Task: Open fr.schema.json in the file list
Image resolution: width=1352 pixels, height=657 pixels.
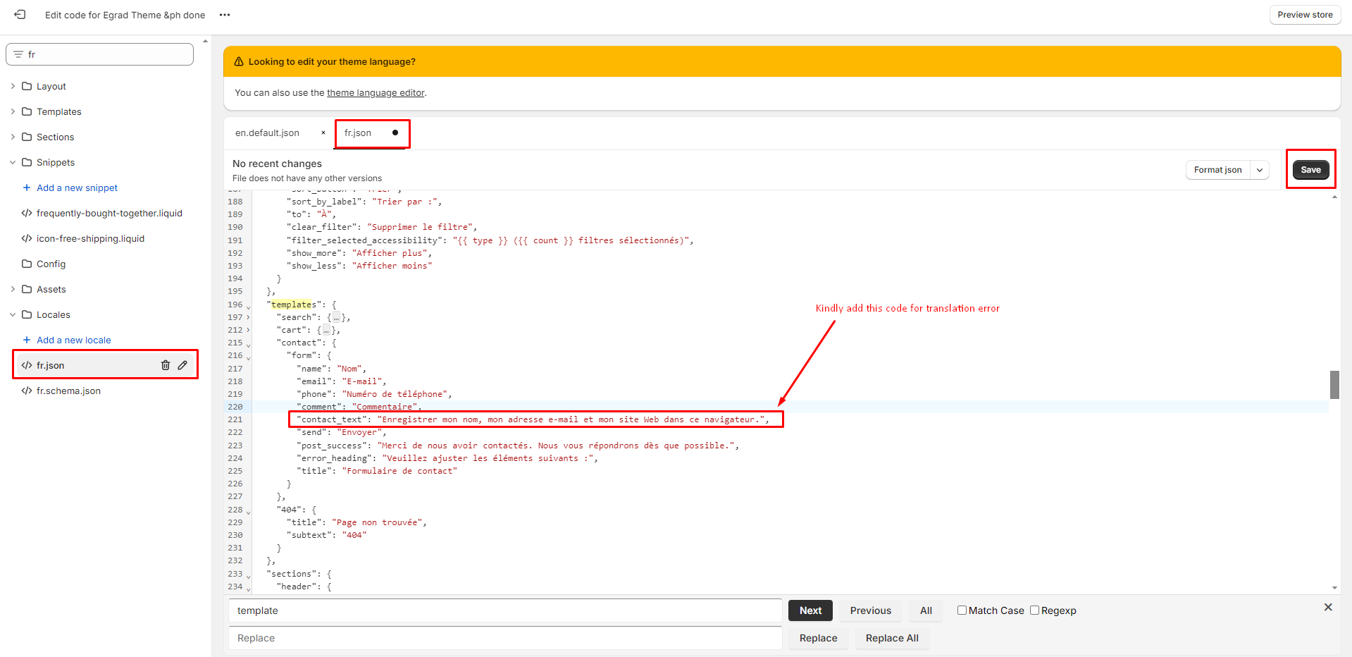Action: pyautogui.click(x=68, y=391)
